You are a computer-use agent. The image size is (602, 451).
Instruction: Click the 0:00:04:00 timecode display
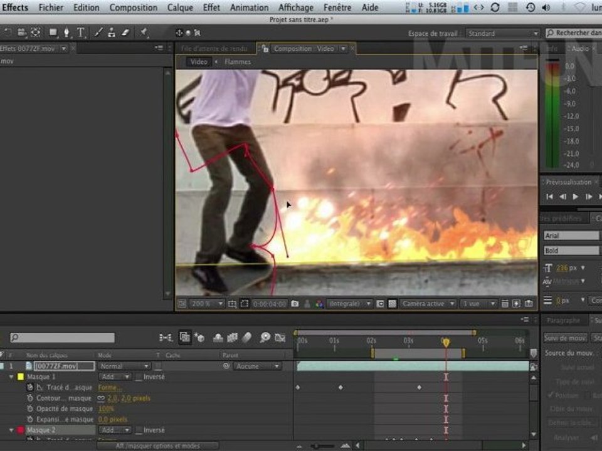(270, 304)
